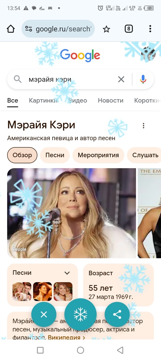Expand the Песни card chevron
This screenshot has width=161, height=361.
coord(67,273)
